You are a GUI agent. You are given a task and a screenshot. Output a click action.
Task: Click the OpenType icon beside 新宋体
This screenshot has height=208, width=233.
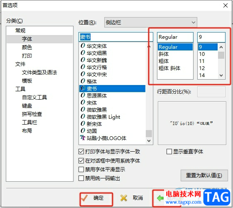[x=83, y=124]
